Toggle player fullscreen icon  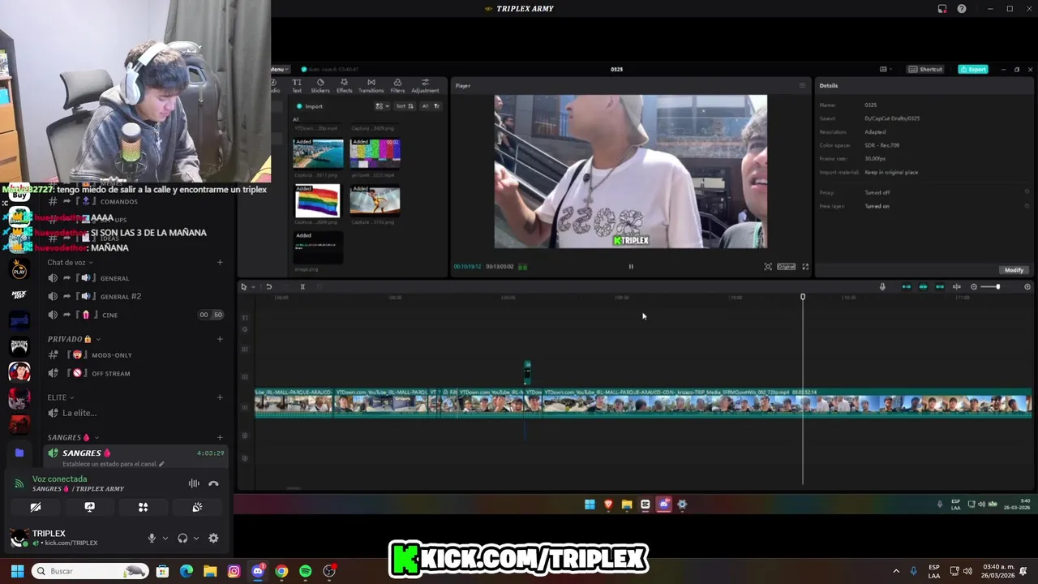click(805, 266)
